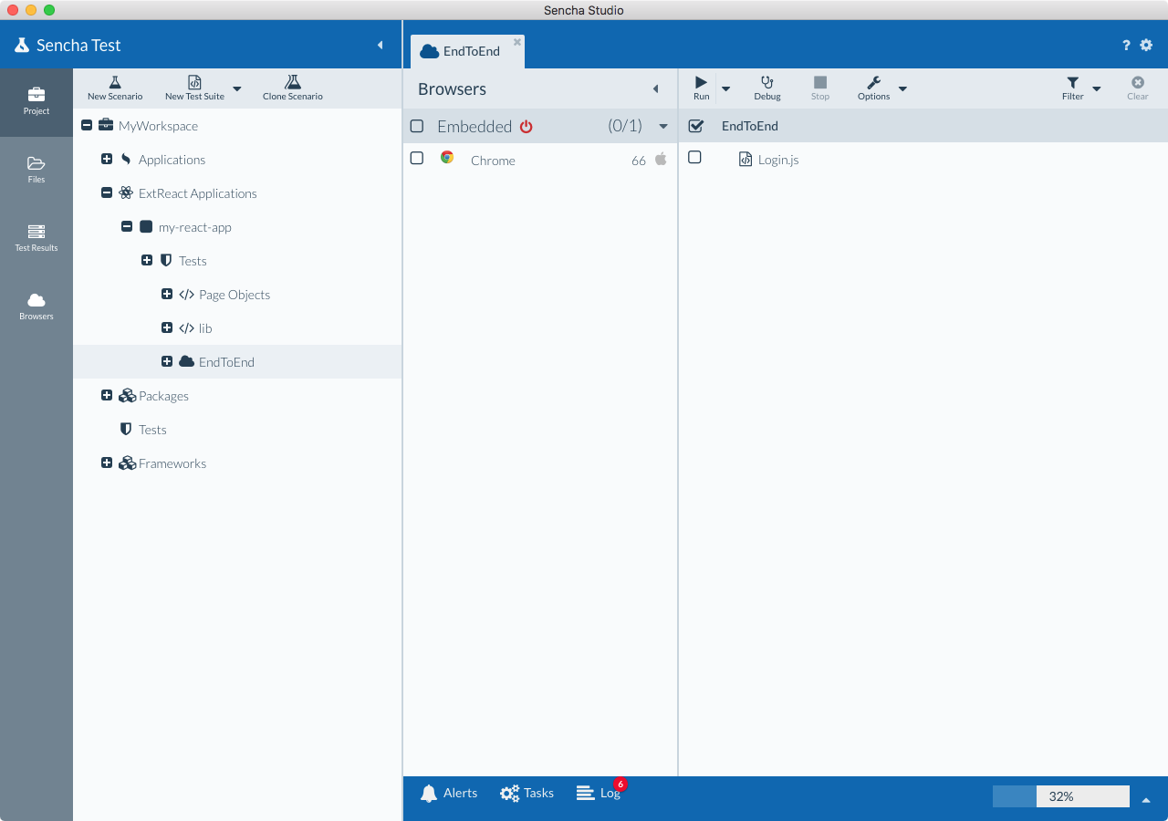Select my-react-app tree label
The height and width of the screenshot is (821, 1168).
point(195,226)
